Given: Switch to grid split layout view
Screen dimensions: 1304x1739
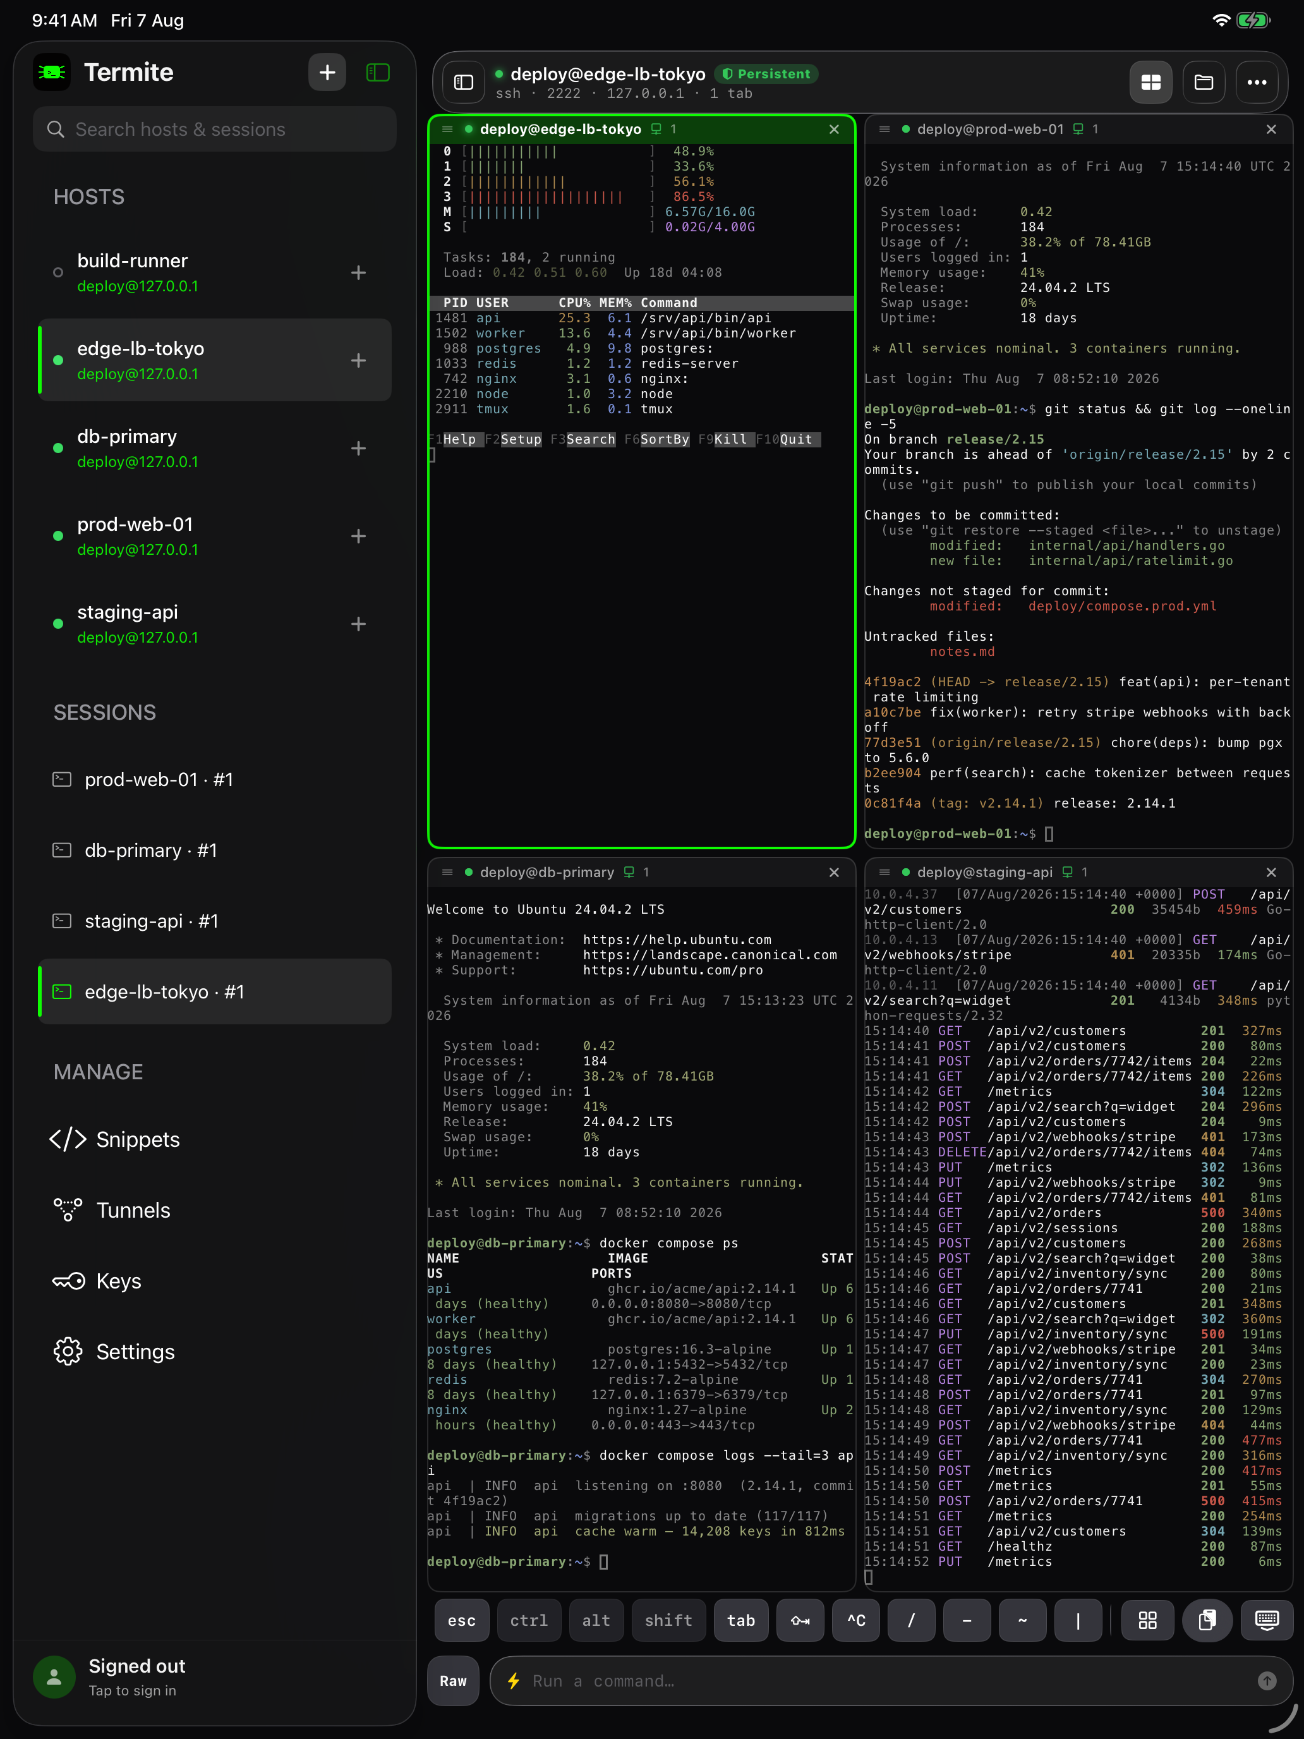Looking at the screenshot, I should 1150,82.
